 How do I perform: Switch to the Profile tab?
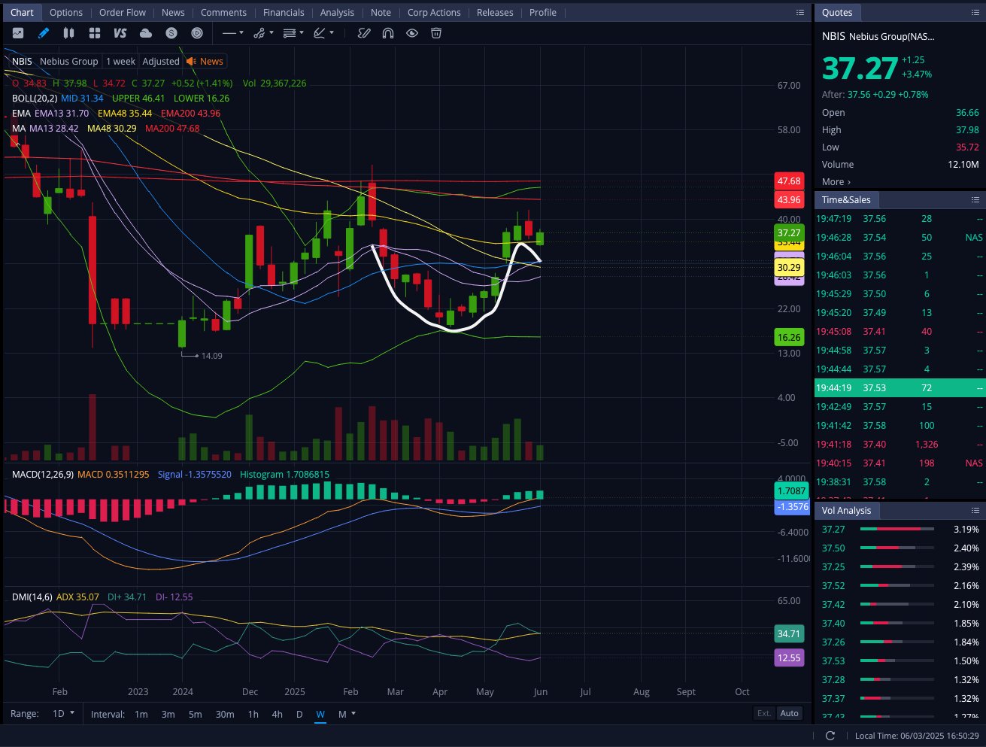tap(542, 13)
